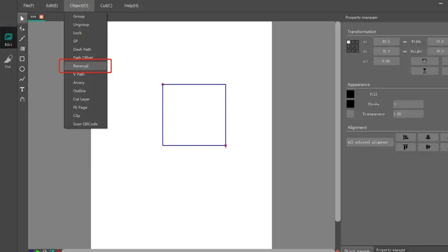Choose Path Offset menu entry
The height and width of the screenshot is (252, 448).
point(85,57)
